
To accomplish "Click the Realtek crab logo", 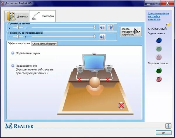I will coord(8,126).
